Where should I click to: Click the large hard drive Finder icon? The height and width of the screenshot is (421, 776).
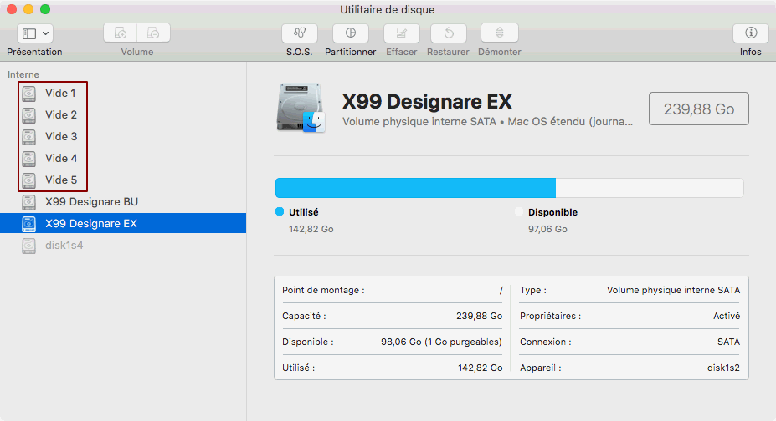(301, 108)
